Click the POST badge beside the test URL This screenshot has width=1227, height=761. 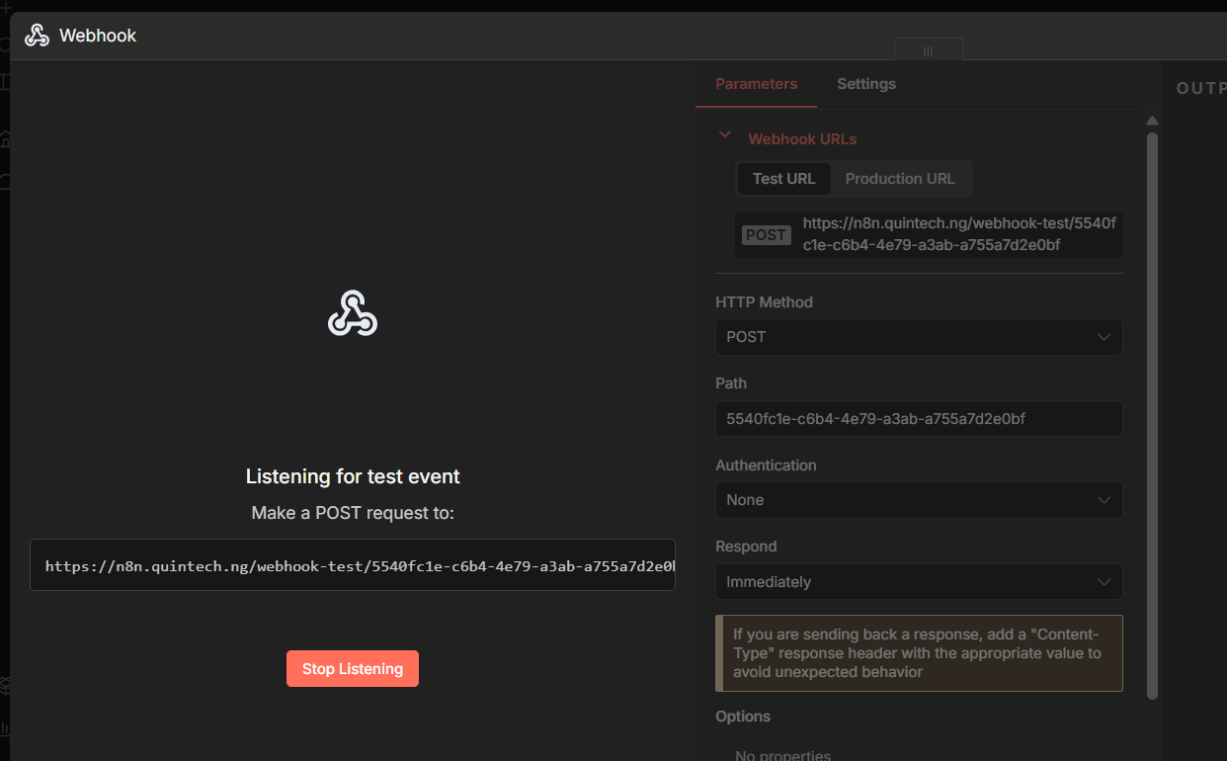pyautogui.click(x=766, y=234)
